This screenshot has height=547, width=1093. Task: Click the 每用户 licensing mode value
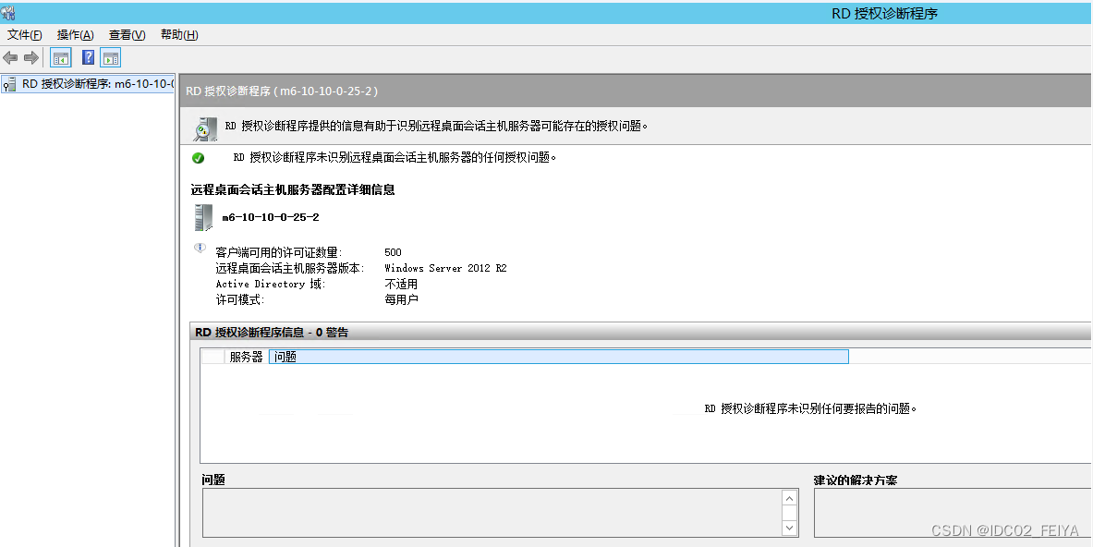pos(401,299)
